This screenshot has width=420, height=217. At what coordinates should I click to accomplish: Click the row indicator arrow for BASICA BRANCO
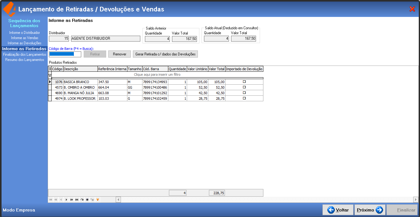click(50, 82)
